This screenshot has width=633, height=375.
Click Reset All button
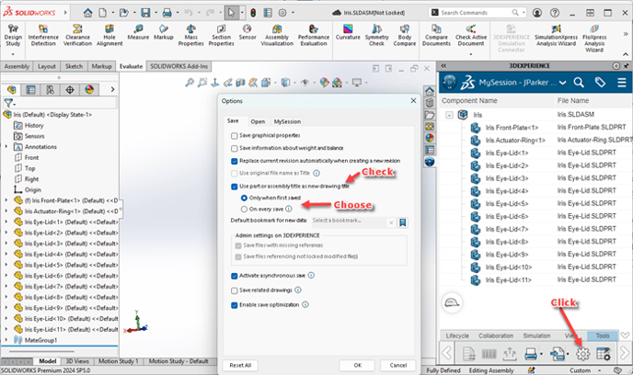click(240, 365)
